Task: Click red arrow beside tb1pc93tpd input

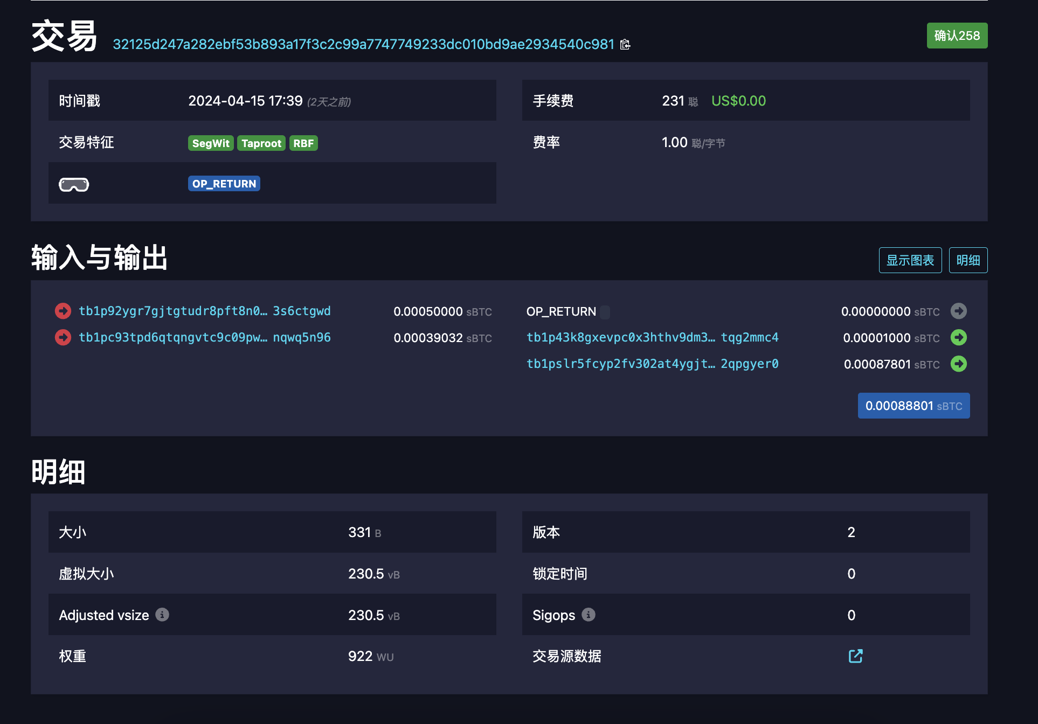Action: [x=63, y=337]
